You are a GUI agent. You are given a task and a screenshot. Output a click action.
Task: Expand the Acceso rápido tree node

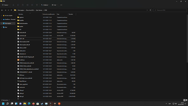point(1,16)
